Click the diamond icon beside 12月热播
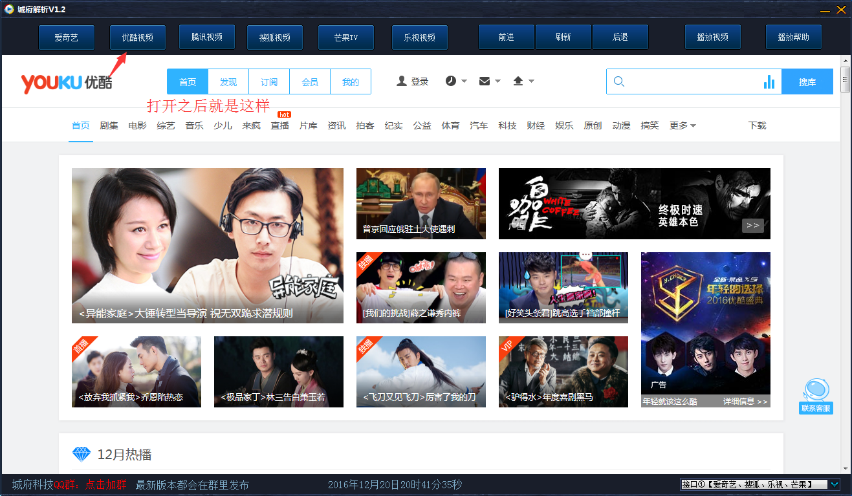Viewport: 852px width, 496px height. click(x=82, y=454)
